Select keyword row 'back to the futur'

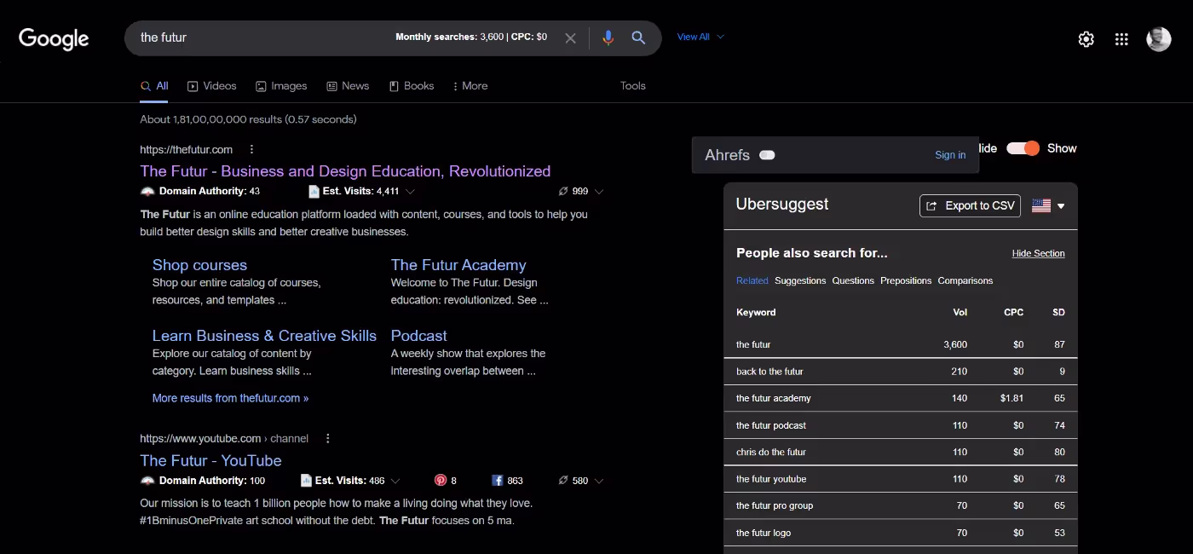(901, 372)
